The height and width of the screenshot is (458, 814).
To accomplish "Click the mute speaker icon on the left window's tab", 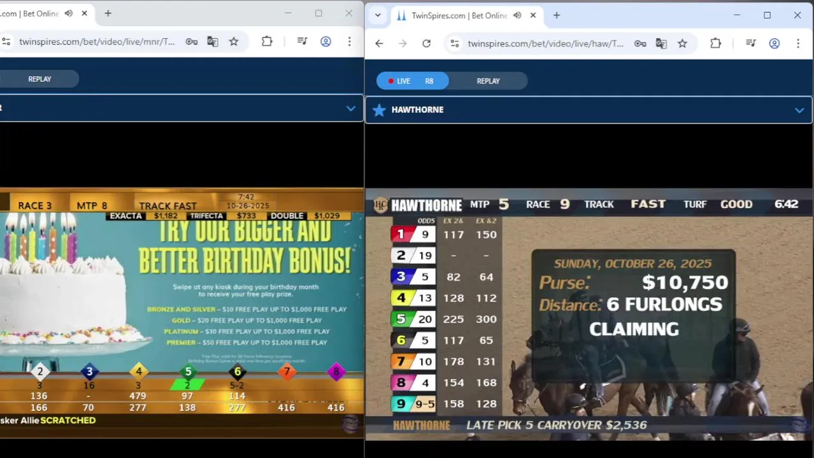I will pos(69,13).
